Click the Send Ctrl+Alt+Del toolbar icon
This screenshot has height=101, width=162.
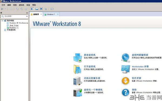pyautogui.click(x=11, y=9)
